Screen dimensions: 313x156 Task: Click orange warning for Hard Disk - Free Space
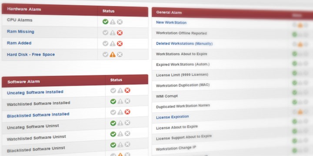(x=113, y=54)
